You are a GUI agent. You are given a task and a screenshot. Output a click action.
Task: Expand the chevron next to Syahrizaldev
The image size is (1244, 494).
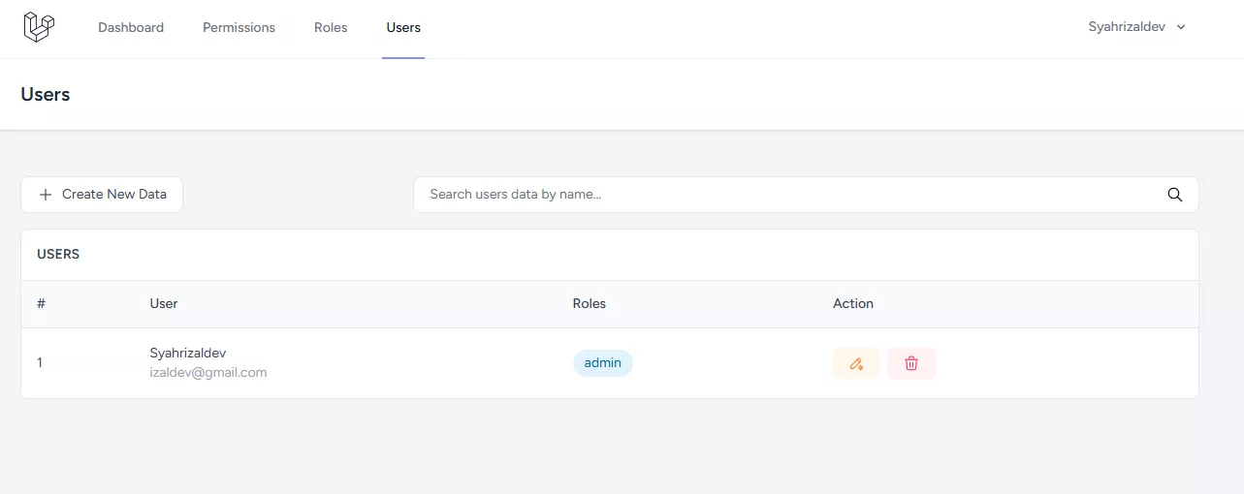pyautogui.click(x=1181, y=28)
